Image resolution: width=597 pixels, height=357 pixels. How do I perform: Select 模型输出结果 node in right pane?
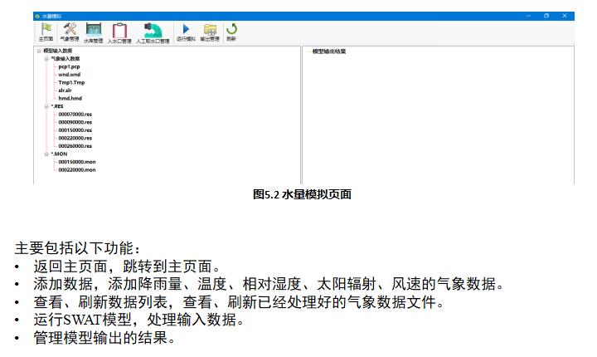point(329,51)
